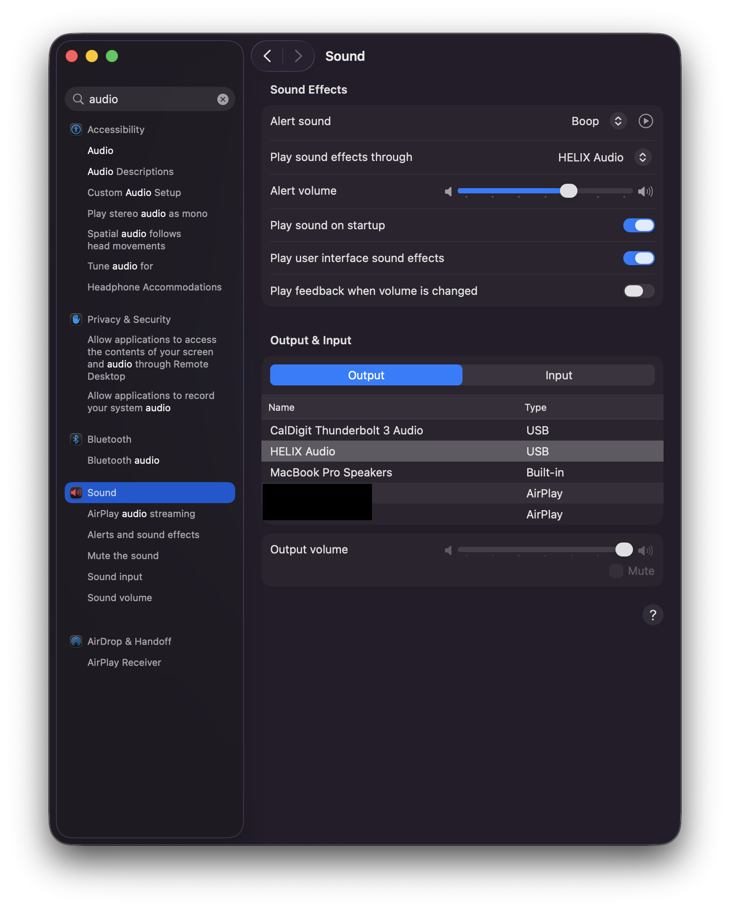Select MacBook Pro Speakers output device
This screenshot has height=910, width=730.
coord(331,472)
